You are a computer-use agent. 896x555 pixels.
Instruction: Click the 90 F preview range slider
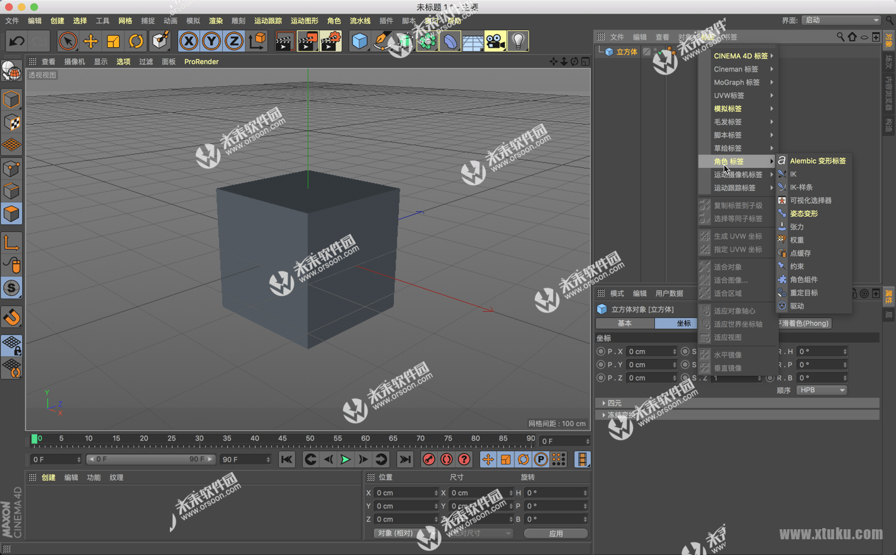[x=151, y=459]
